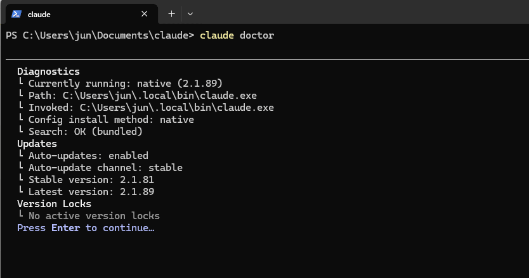The width and height of the screenshot is (529, 278).
Task: Click the "claude doctor" command text
Action: pos(237,35)
